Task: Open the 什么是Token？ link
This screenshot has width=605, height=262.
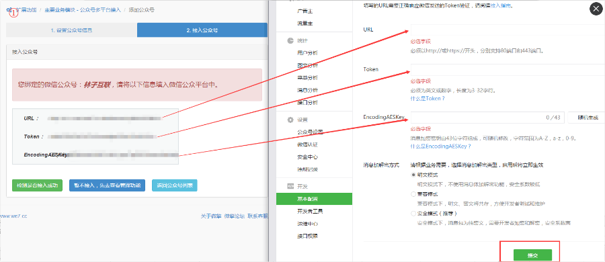Action: click(428, 98)
